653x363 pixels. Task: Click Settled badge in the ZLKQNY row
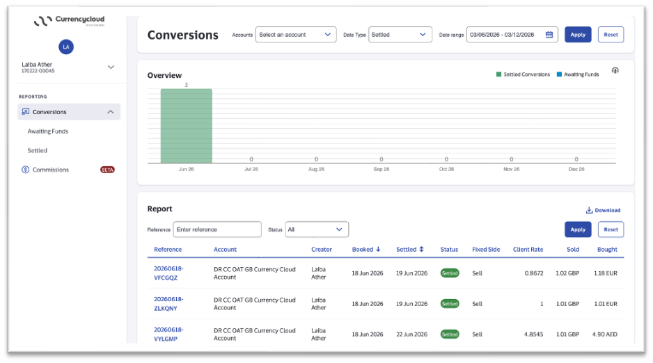[x=450, y=303]
